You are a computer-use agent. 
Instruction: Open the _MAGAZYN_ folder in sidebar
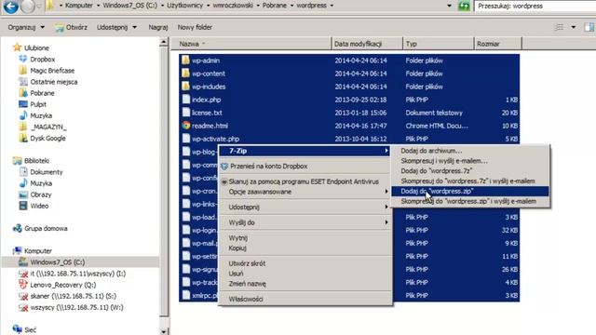point(48,127)
